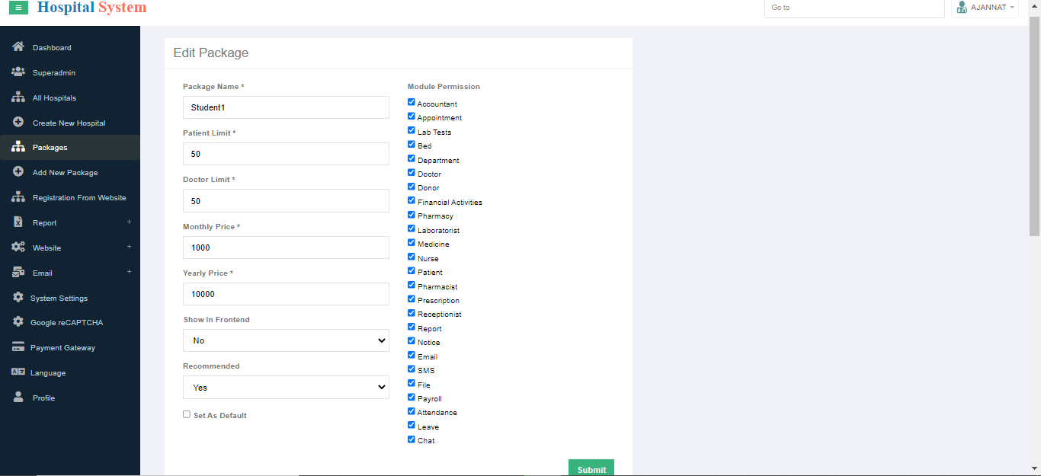This screenshot has width=1041, height=476.
Task: Uncheck the Accountant module permission
Action: 412,103
